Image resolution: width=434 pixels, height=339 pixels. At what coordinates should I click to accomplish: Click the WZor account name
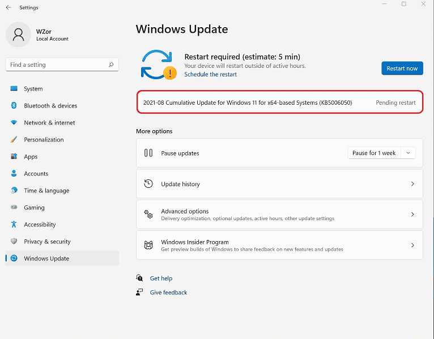pos(44,32)
